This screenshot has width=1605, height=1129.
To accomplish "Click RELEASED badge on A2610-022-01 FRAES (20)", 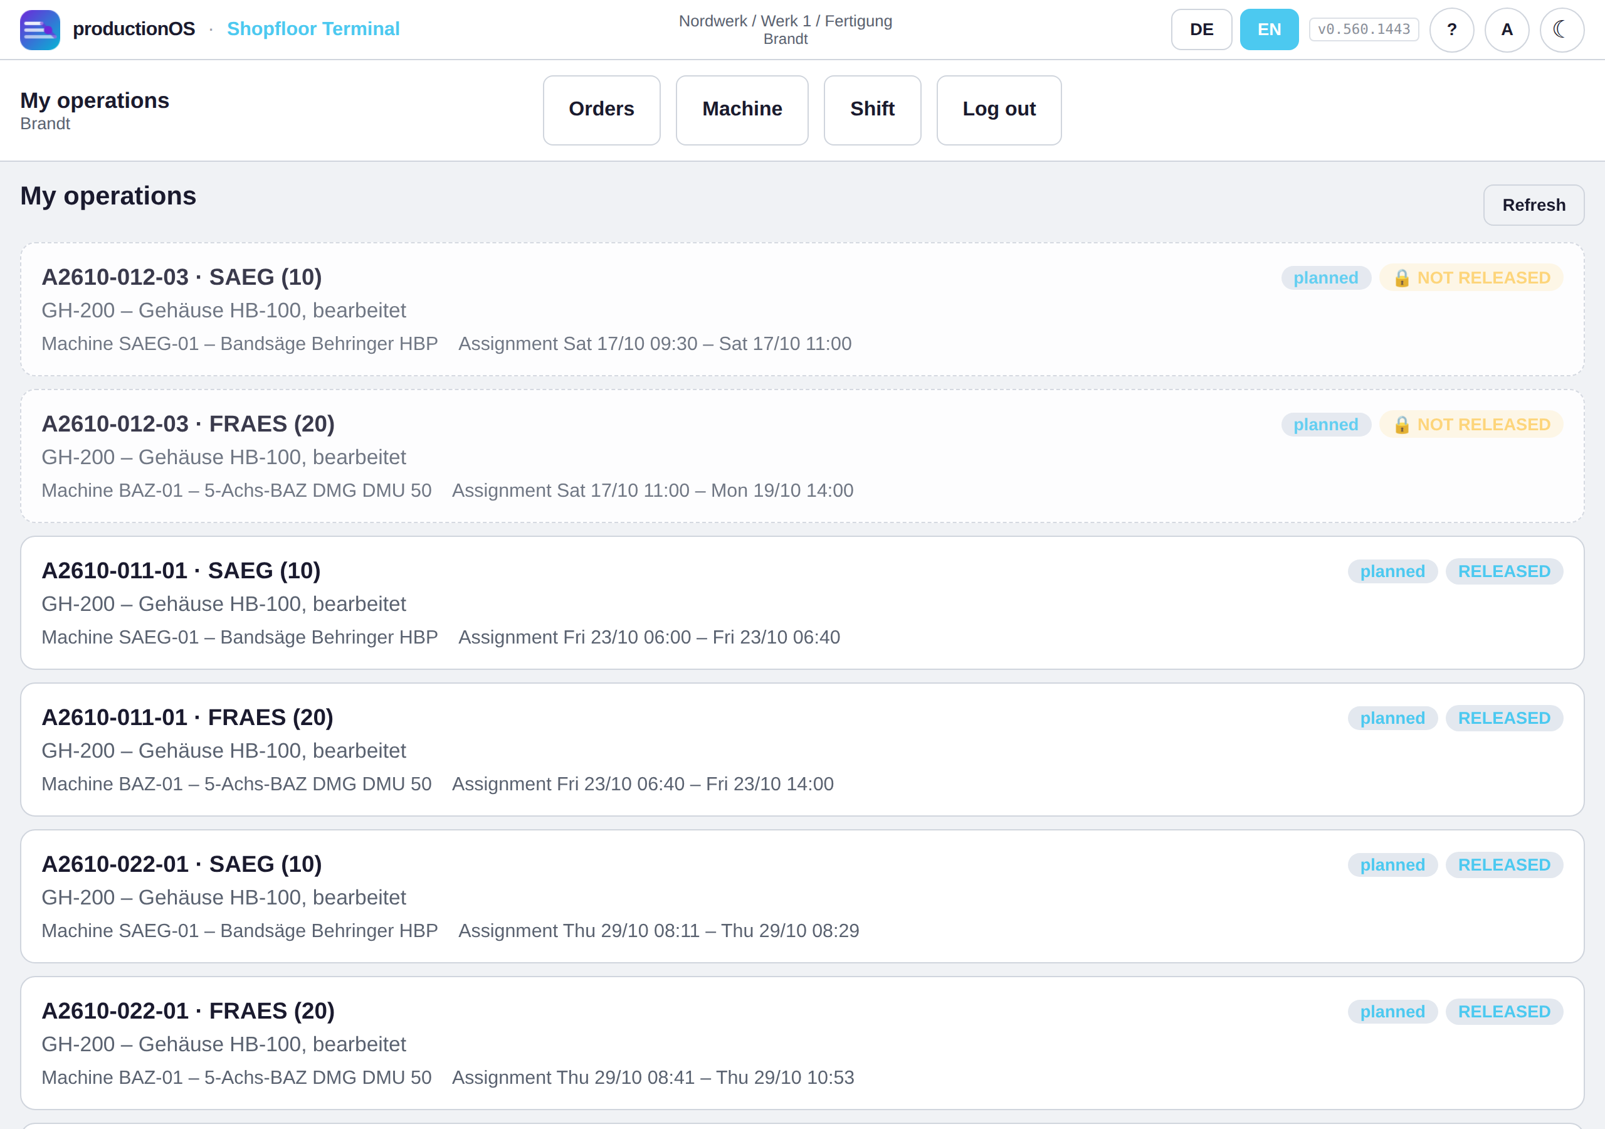I will (1503, 1012).
